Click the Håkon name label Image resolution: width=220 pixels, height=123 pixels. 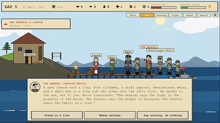[128, 52]
